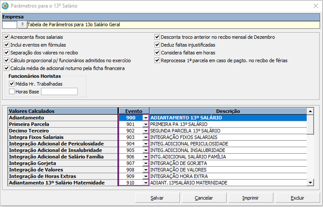The image size is (323, 207).
Task: Click the table scrollbar up arrow
Action: (310, 112)
